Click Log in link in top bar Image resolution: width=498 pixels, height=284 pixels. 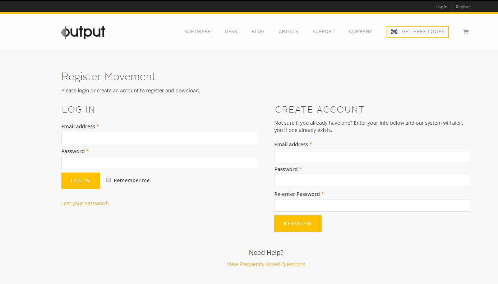(x=442, y=7)
